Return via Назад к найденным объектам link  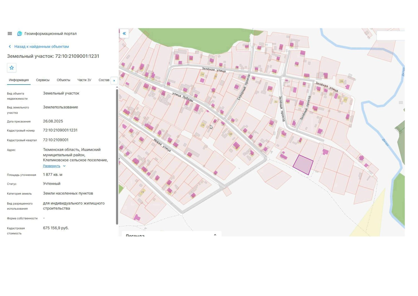pos(42,47)
